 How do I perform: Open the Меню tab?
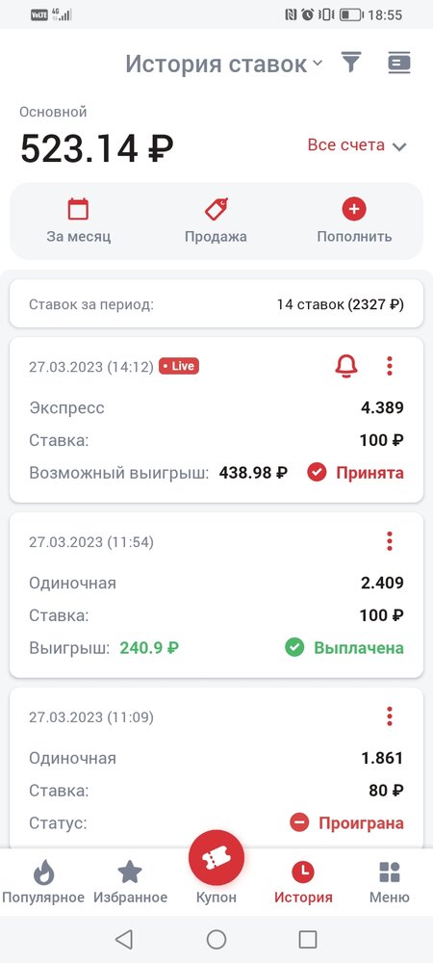click(x=390, y=882)
